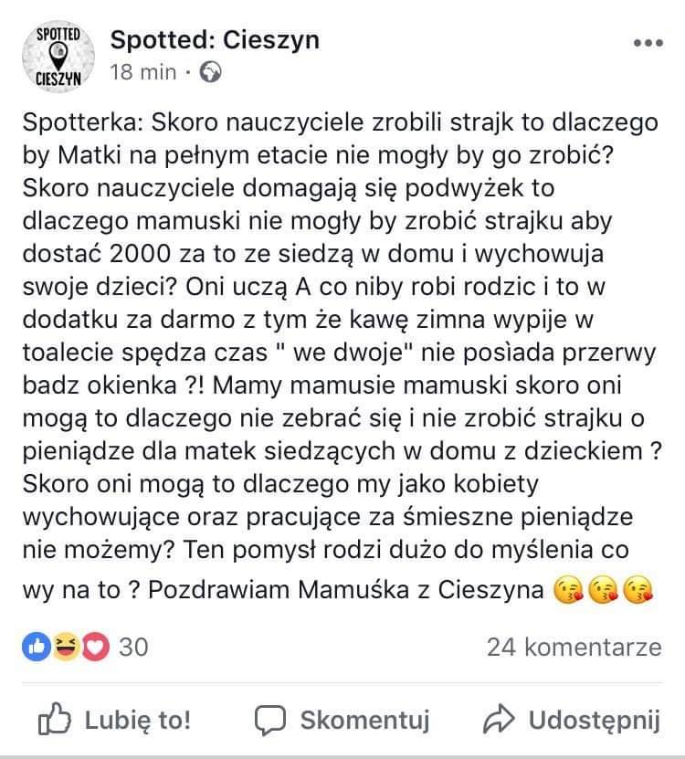Open the Spotted: Cieszyn page name link
Image resolution: width=685 pixels, height=759 pixels.
[x=215, y=39]
